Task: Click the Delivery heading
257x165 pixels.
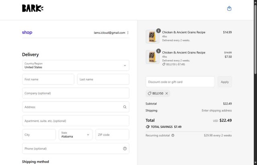Action: (31, 55)
